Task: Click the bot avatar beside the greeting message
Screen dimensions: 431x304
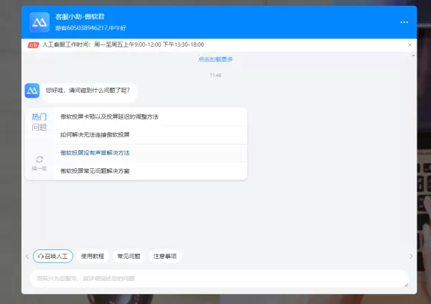Action: (x=32, y=91)
